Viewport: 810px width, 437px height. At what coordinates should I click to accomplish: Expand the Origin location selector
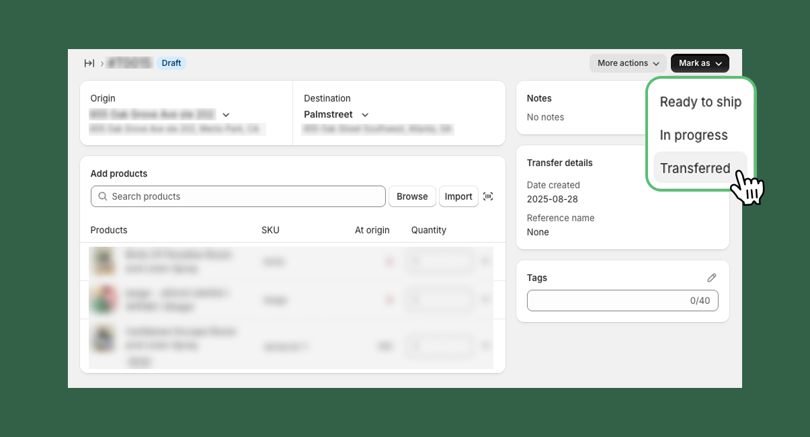(226, 115)
